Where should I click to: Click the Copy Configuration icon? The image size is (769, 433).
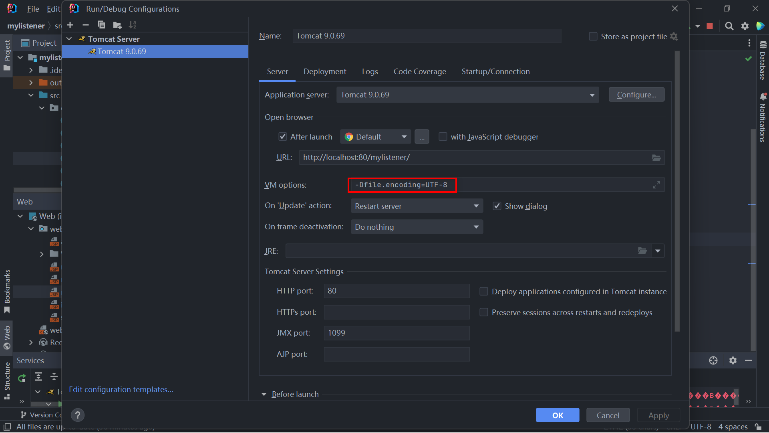[101, 25]
